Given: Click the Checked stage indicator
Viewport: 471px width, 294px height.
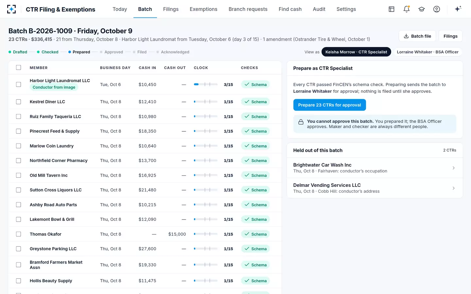Looking at the screenshot, I should point(48,52).
